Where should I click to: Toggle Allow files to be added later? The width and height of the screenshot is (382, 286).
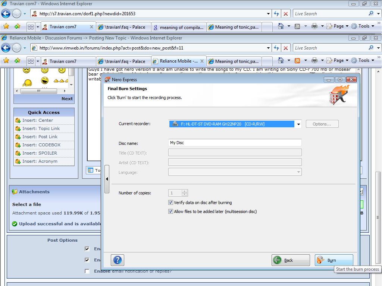[170, 212]
